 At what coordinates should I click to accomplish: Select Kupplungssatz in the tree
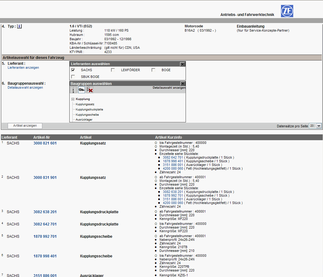(85, 104)
